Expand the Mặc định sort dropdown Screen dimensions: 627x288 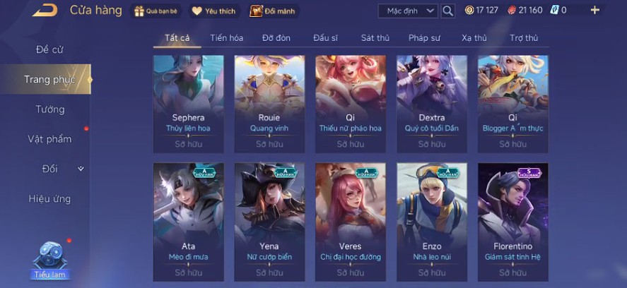[x=408, y=11]
